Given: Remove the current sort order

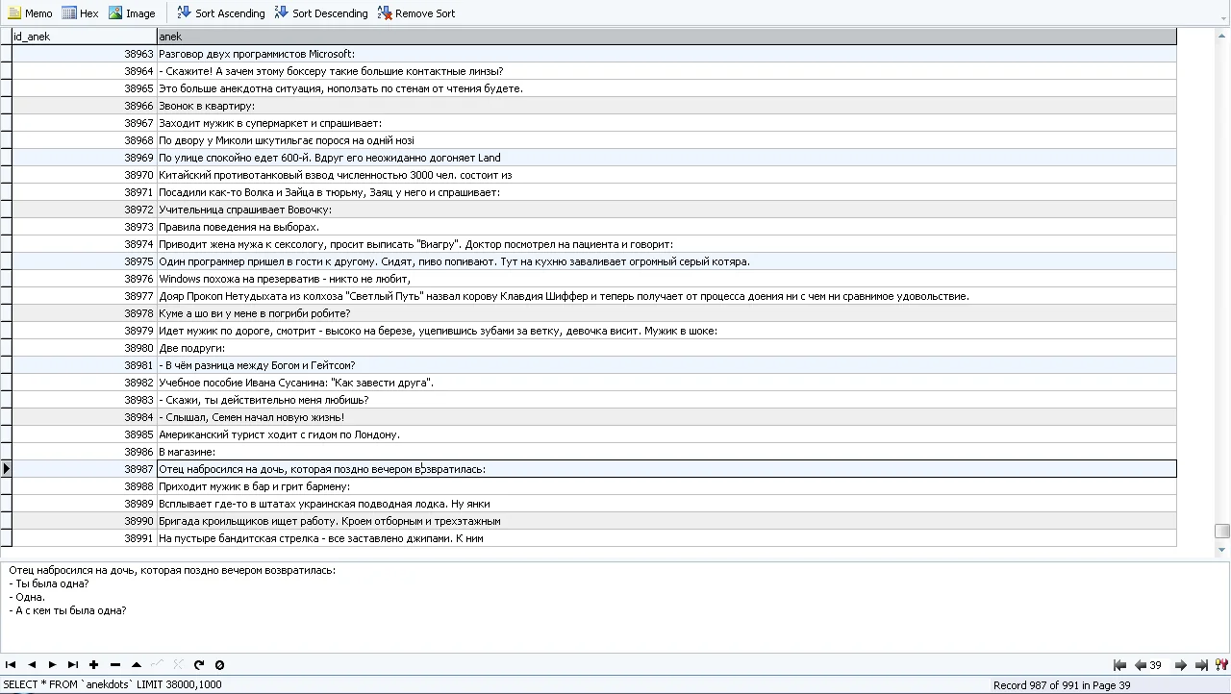Looking at the screenshot, I should pos(416,12).
